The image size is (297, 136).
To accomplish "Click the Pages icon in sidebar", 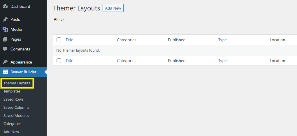I will pyautogui.click(x=5, y=39).
